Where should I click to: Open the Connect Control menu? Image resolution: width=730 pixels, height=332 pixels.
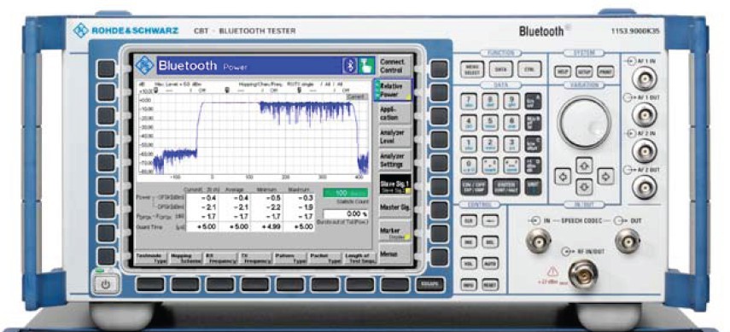pos(392,66)
